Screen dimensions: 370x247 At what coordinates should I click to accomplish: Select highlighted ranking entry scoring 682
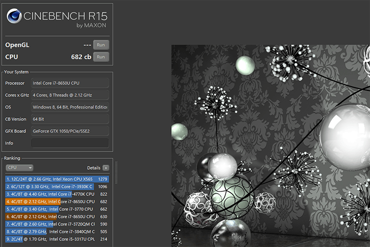(x=57, y=202)
